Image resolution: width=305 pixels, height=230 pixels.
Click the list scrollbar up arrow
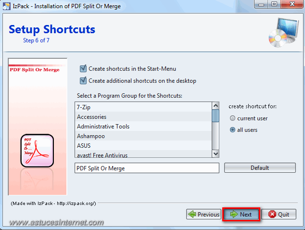pyautogui.click(x=216, y=106)
